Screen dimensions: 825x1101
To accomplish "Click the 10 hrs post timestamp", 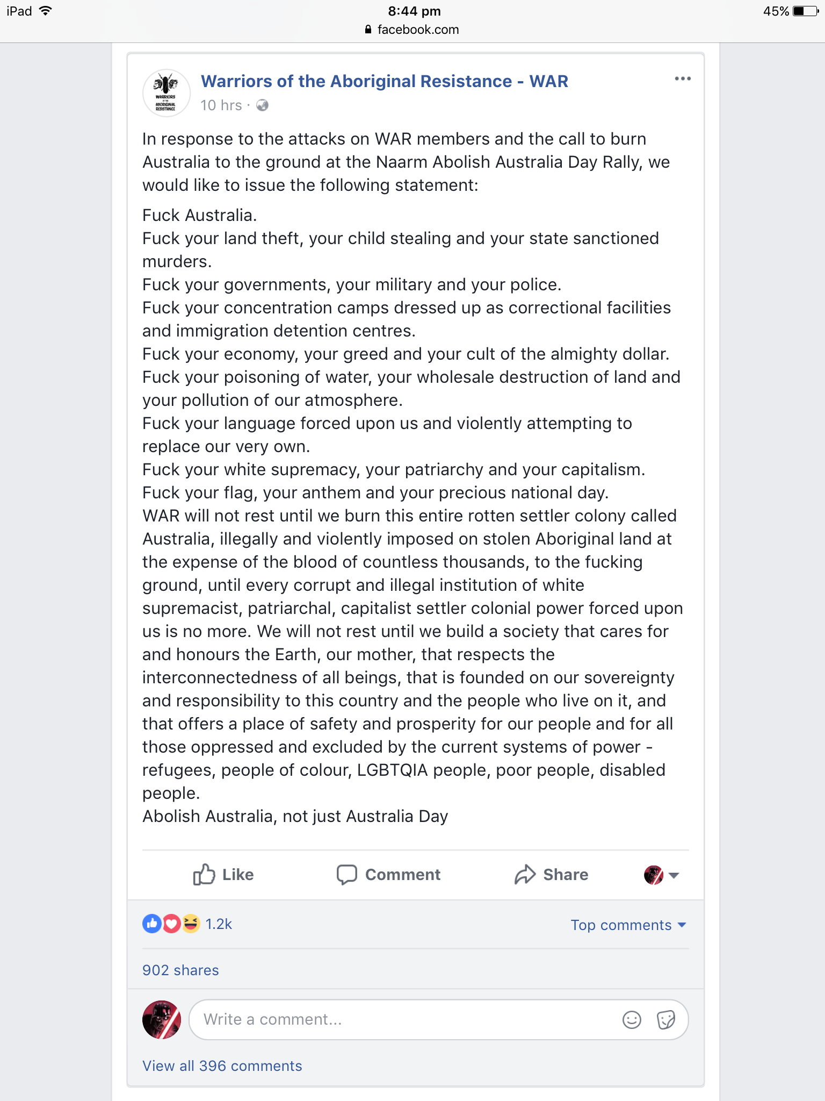I will click(221, 105).
